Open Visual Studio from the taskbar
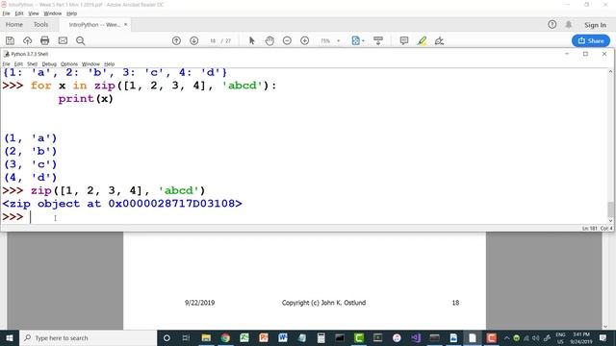The height and width of the screenshot is (346, 616). (416, 337)
